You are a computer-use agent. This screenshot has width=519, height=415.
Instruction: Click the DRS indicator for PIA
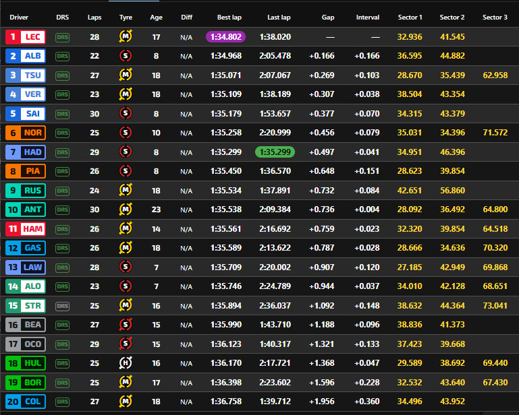(63, 171)
